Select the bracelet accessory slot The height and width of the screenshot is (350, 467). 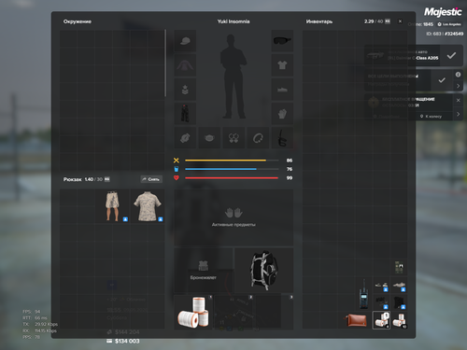(258, 138)
